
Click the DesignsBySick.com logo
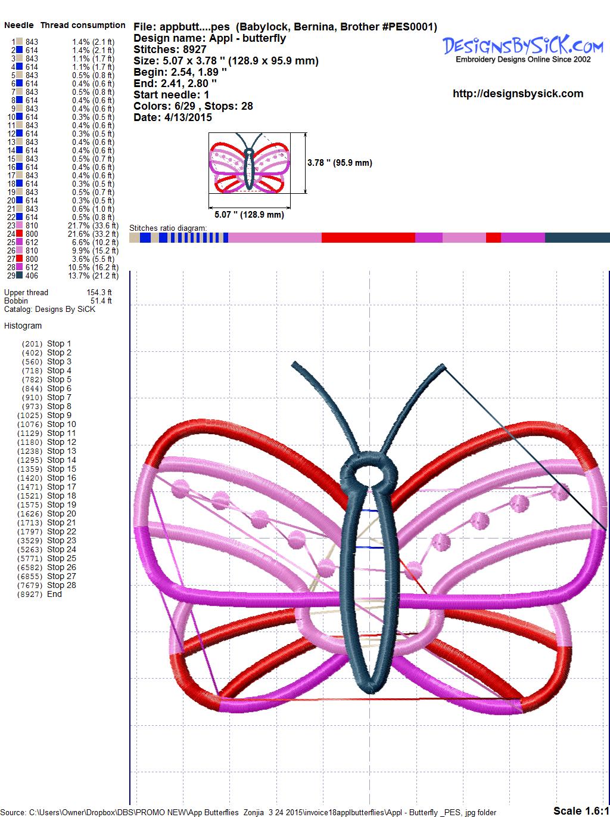coord(522,48)
